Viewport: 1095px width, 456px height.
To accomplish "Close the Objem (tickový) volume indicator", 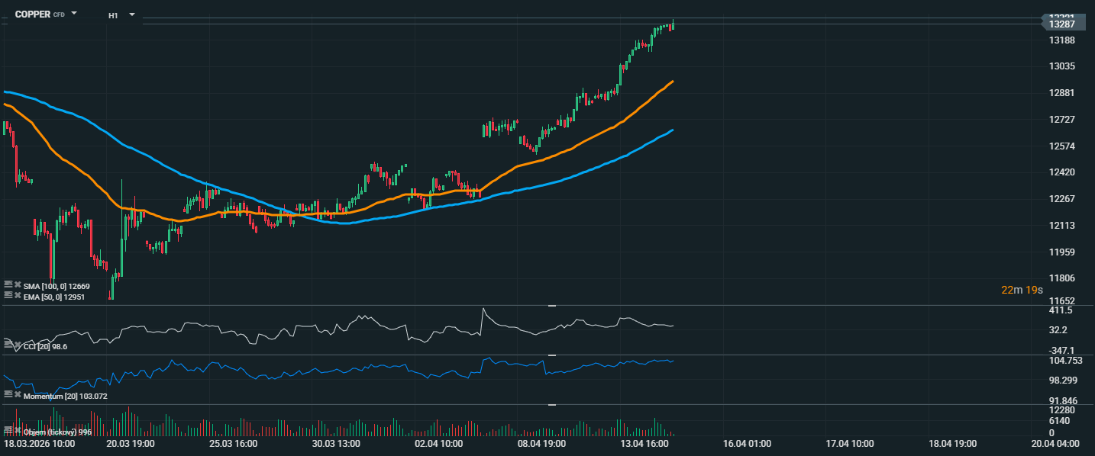I will coord(18,431).
